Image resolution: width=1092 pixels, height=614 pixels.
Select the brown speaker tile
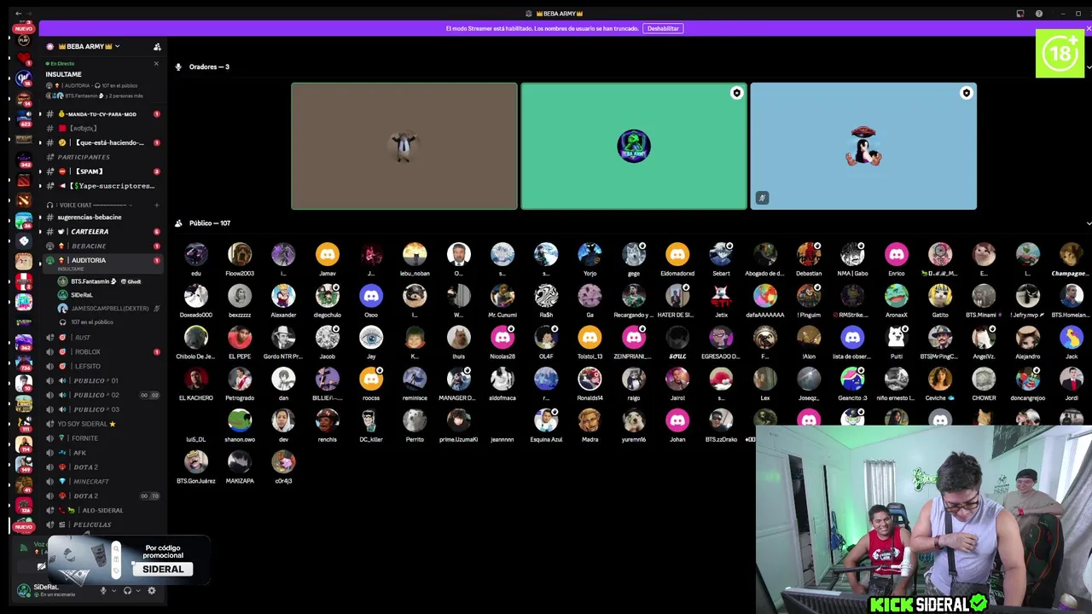pyautogui.click(x=404, y=146)
